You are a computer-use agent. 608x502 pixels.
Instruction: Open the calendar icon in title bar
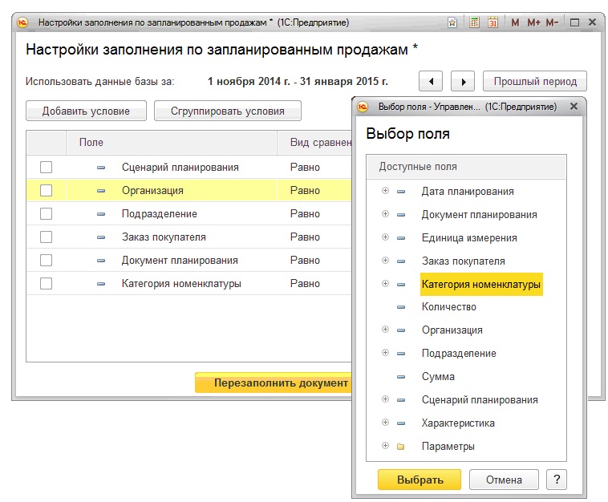tap(492, 22)
